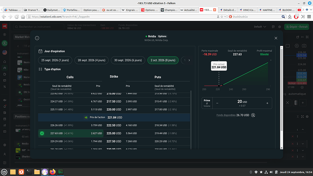
Task: Select call price 5.113 USD
Action: (x=97, y=109)
